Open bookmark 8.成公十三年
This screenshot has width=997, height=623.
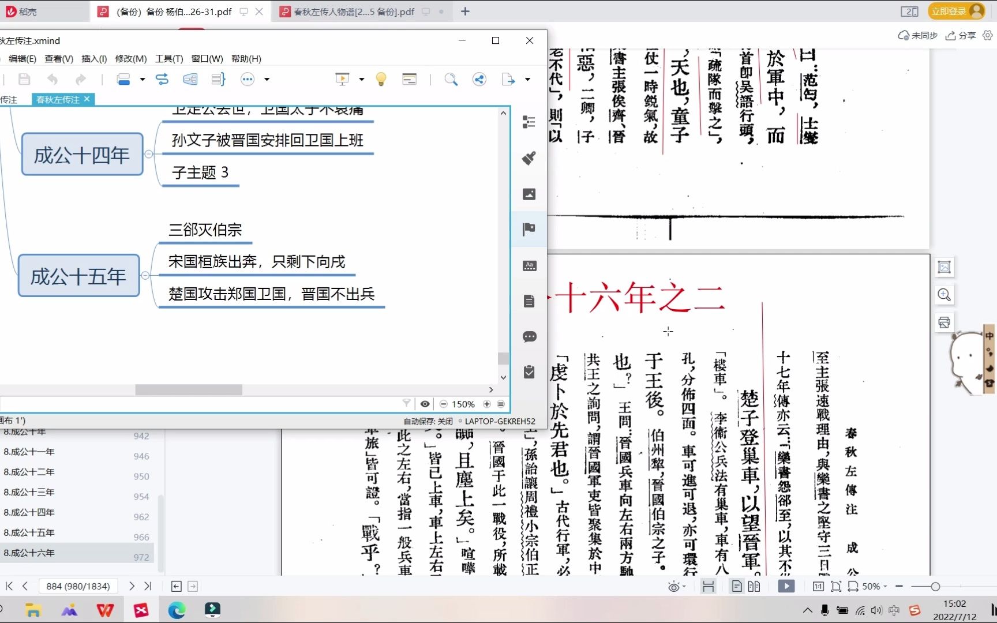click(29, 492)
